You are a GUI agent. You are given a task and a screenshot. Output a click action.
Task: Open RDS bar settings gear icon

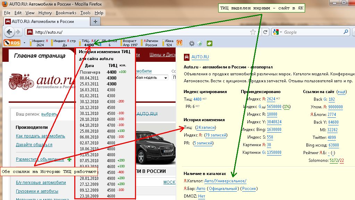pos(192,43)
